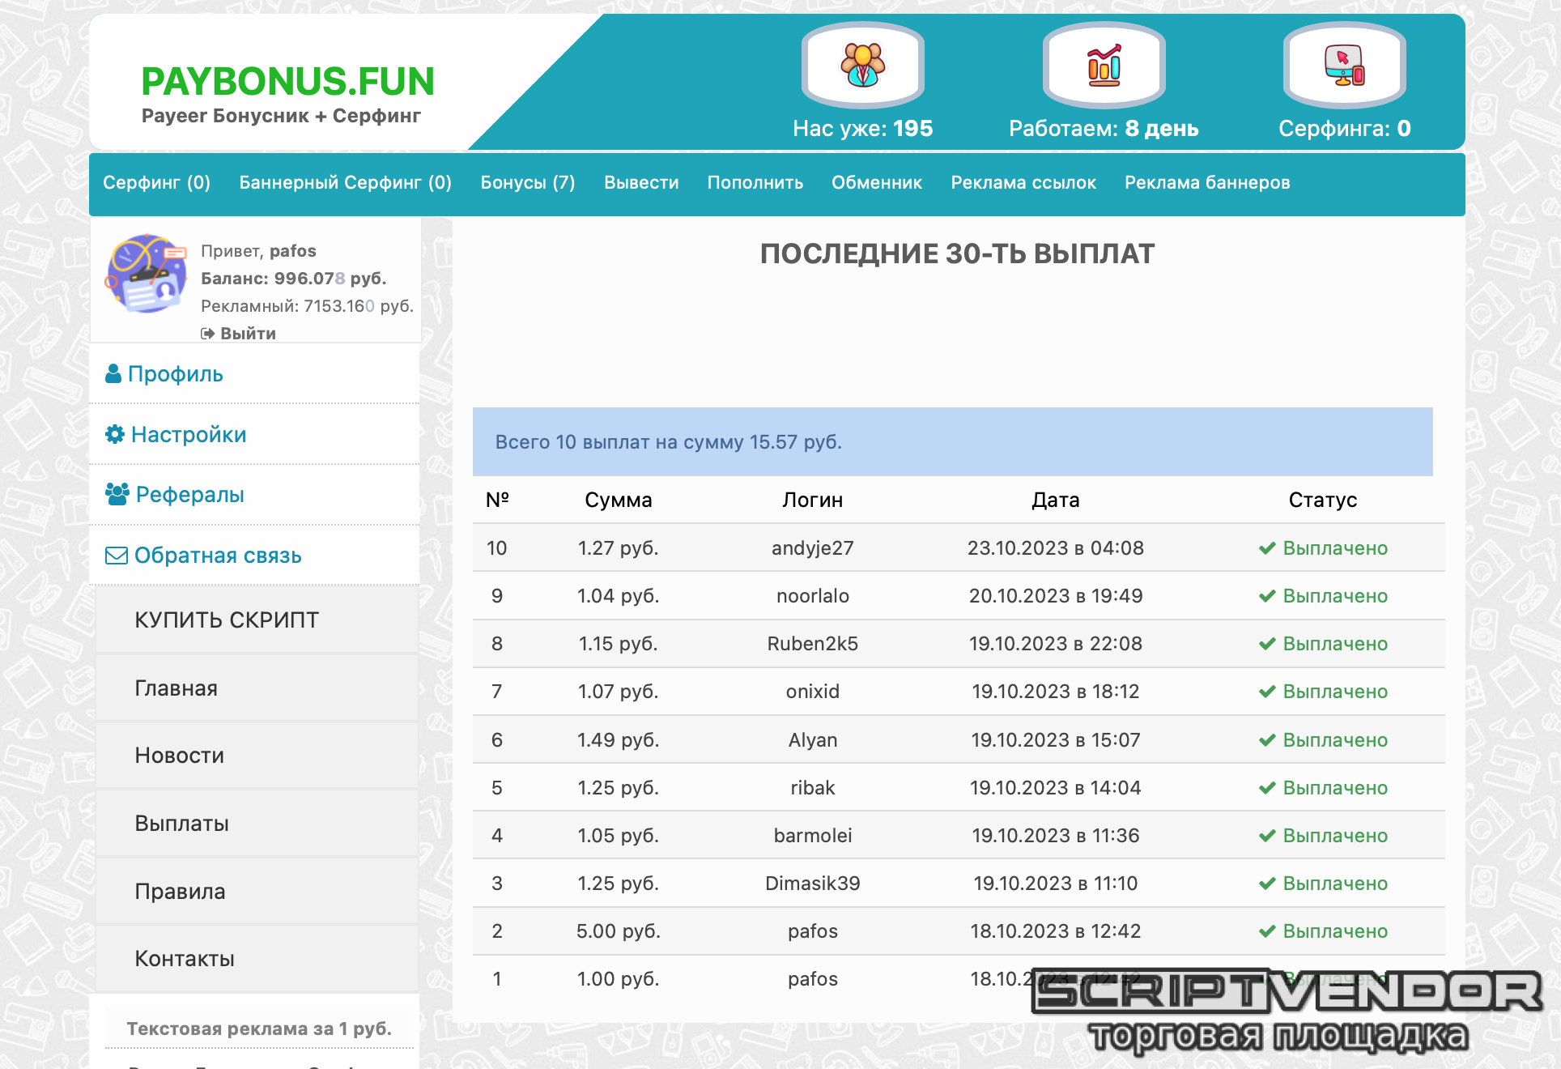Click the 'ПОСЛЕДНИЕ 30-ТЬ ВЫПЛАТ' heading
Viewport: 1561px width, 1069px height.
pos(957,254)
